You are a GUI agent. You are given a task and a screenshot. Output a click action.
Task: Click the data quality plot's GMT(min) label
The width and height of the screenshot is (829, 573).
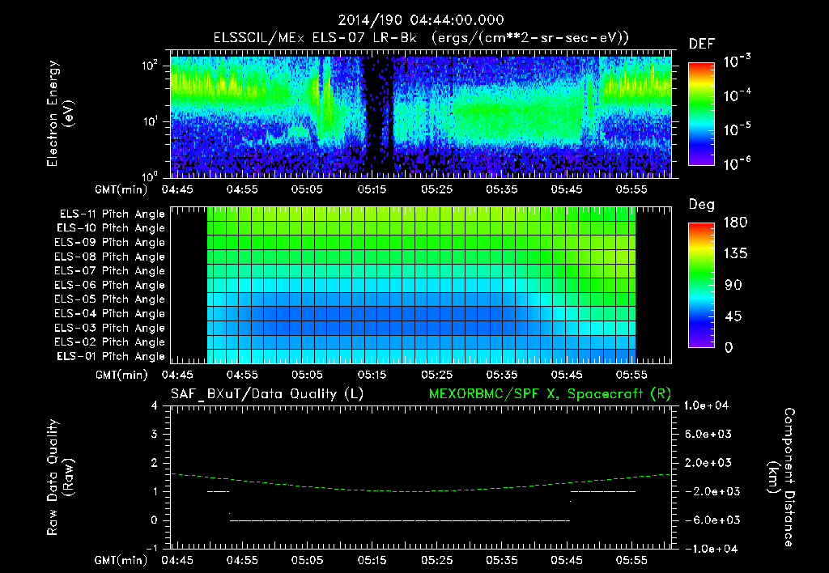click(x=121, y=560)
